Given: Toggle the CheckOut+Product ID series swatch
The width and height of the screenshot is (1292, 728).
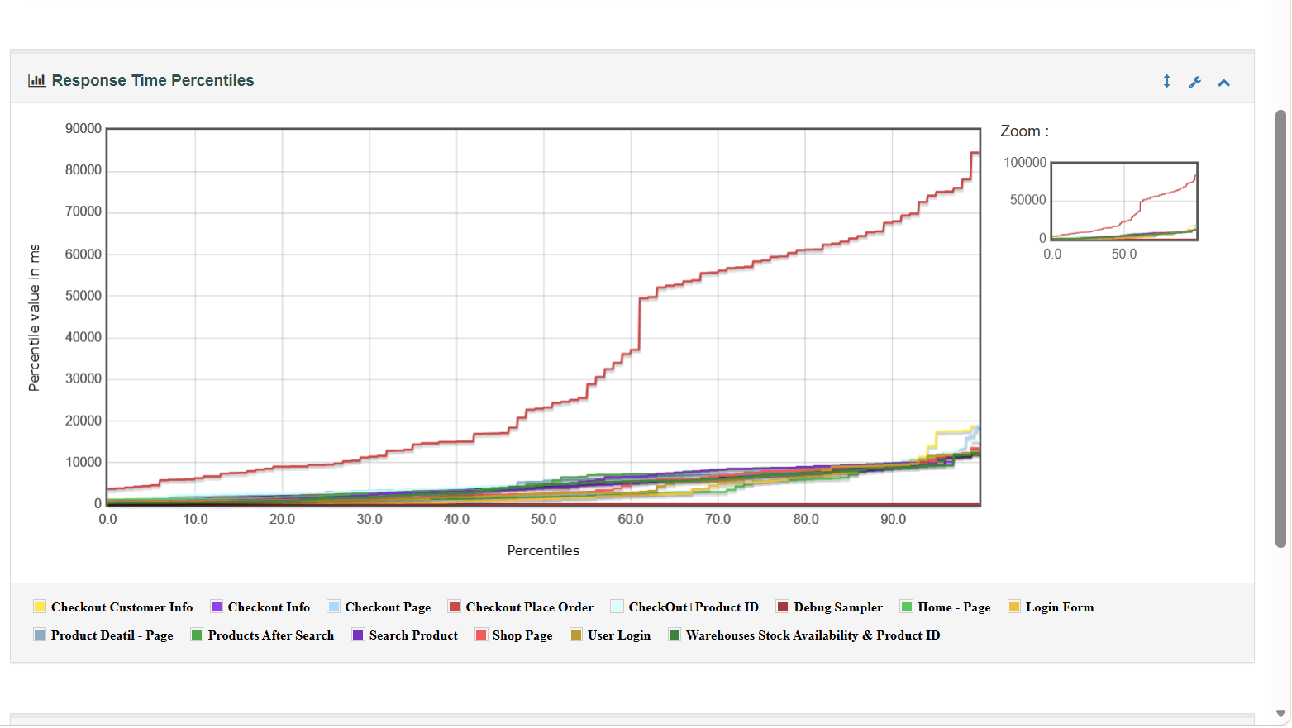Looking at the screenshot, I should 617,607.
